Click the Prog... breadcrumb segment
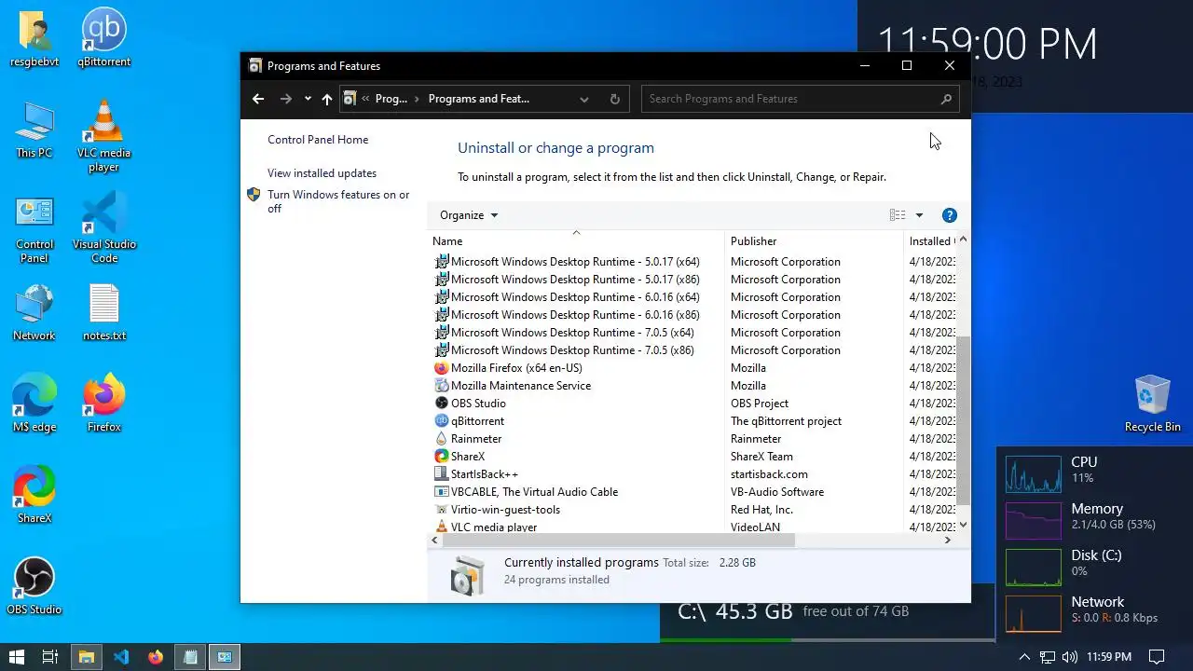 [x=391, y=99]
